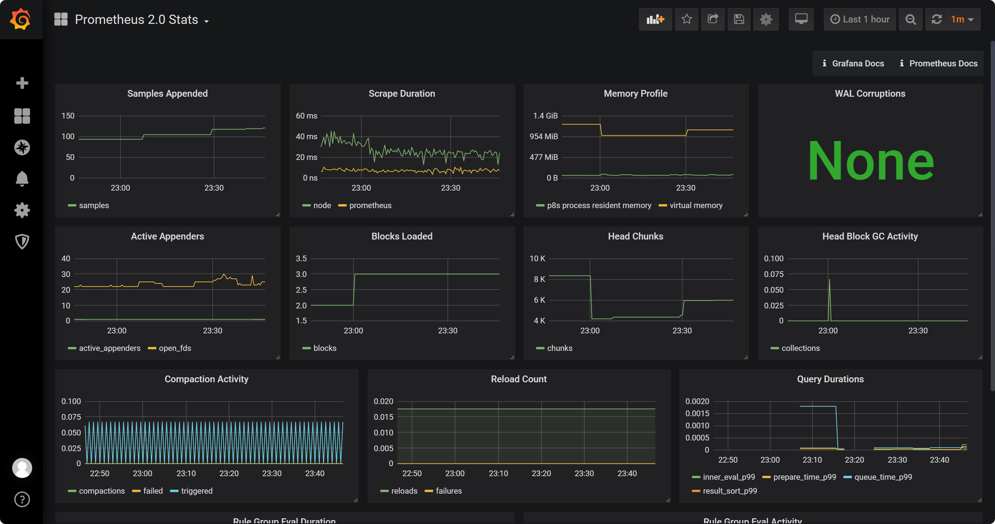Open Dashboard settings gear in toolbar
The image size is (995, 524).
click(x=766, y=19)
